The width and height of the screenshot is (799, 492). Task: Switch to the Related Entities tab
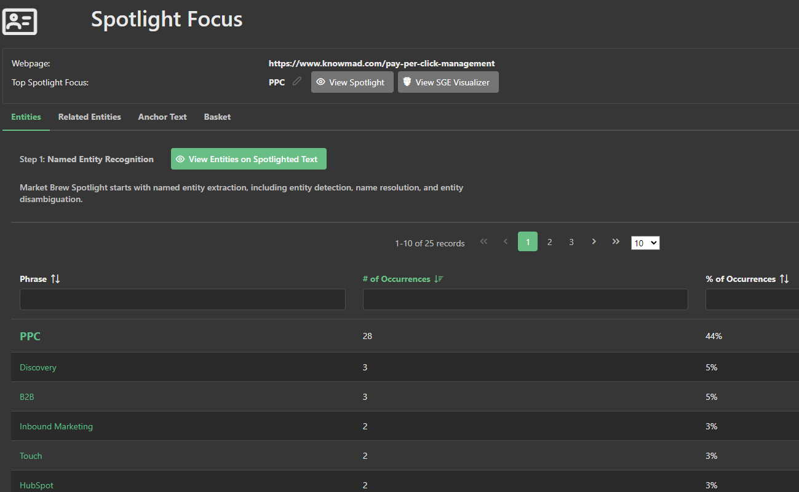coord(90,117)
